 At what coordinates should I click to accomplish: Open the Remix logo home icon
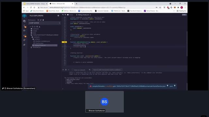tap(24, 16)
